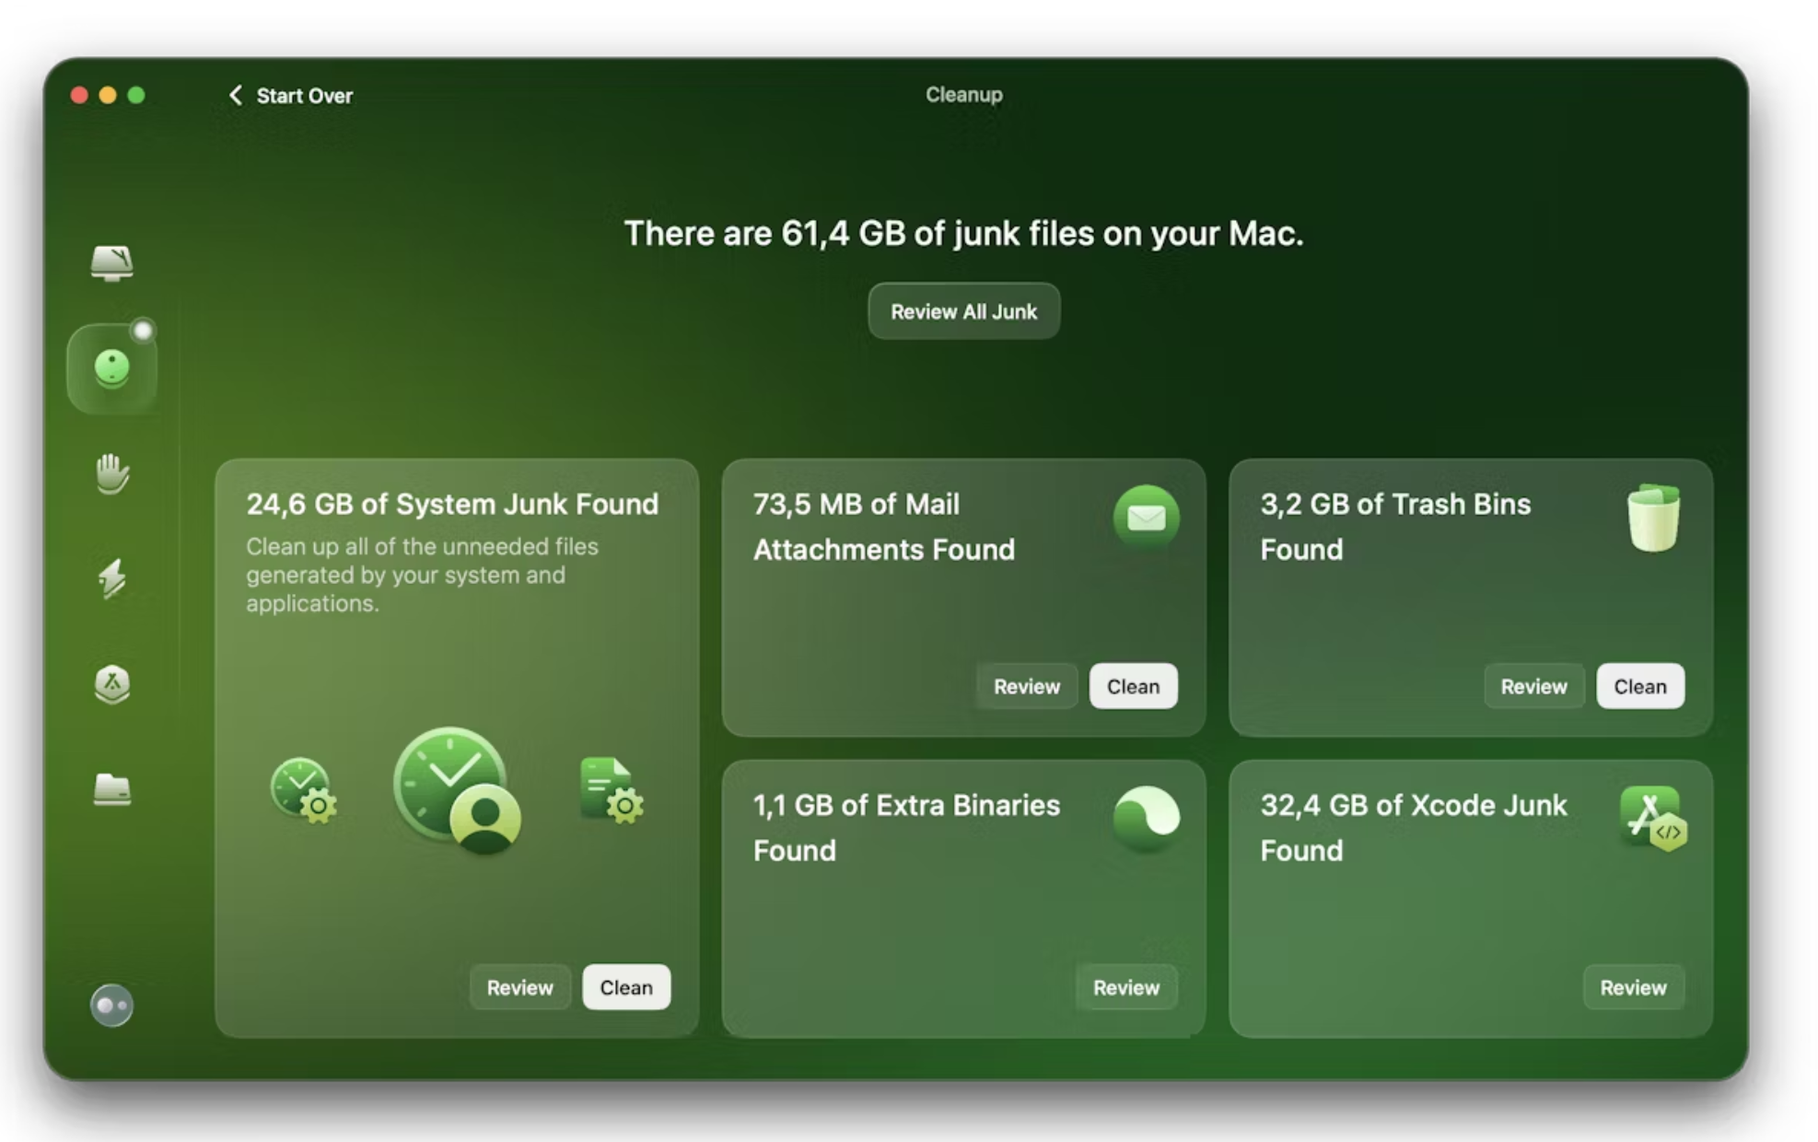
Task: Review the Extra Binaries found
Action: coord(1125,987)
